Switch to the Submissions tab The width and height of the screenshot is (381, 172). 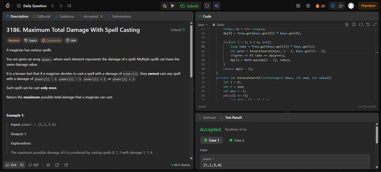point(119,16)
